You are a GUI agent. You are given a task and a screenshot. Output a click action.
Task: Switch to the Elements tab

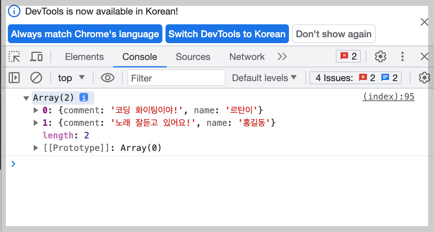coord(85,56)
